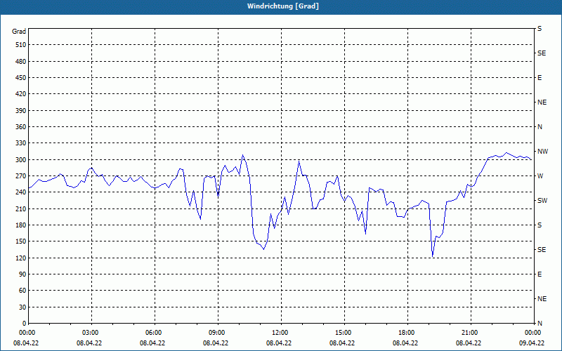Pick the 390 degree axis label
This screenshot has width=562, height=351.
click(21, 111)
